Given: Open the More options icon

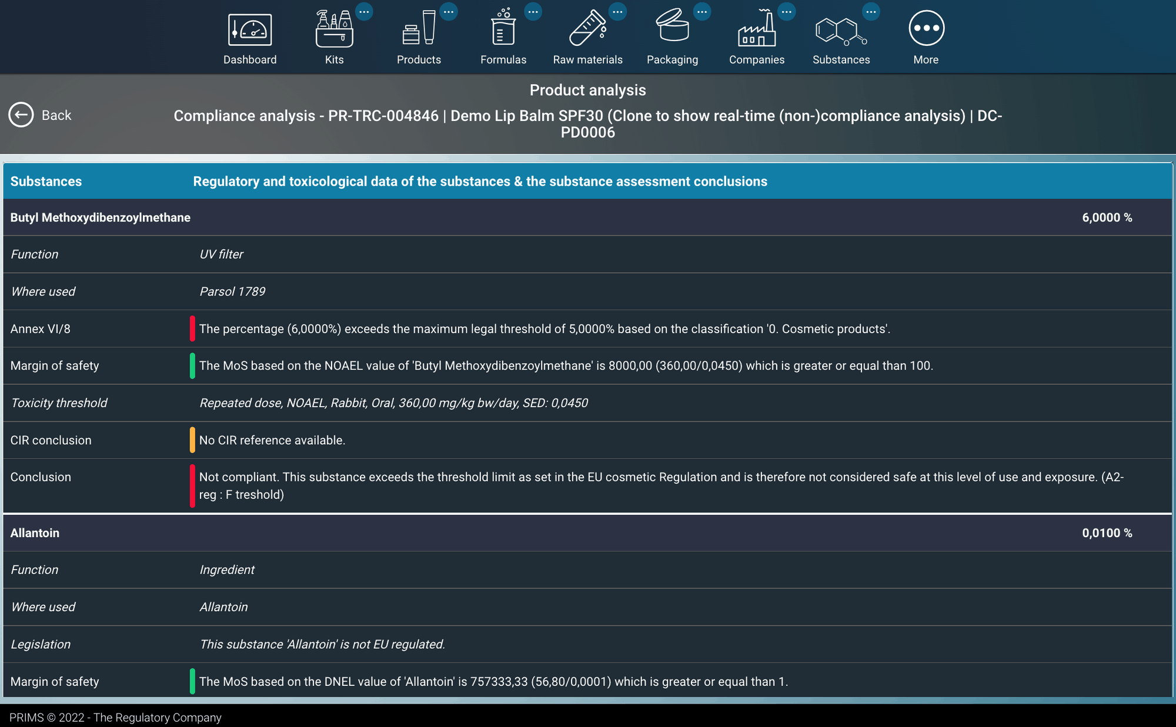Looking at the screenshot, I should [x=926, y=28].
